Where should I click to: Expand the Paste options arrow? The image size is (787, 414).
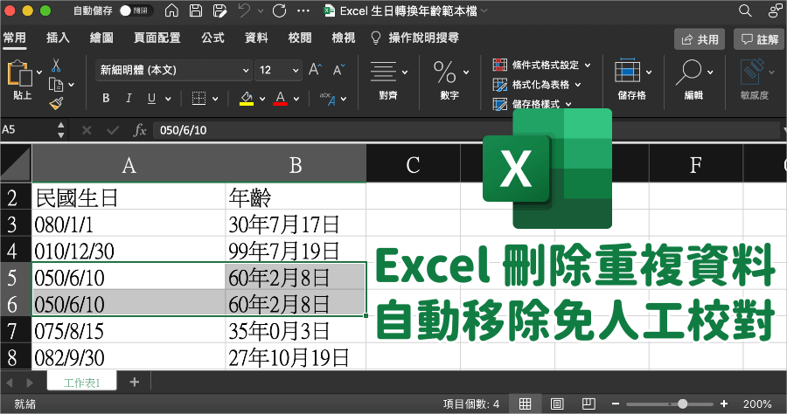[39, 72]
